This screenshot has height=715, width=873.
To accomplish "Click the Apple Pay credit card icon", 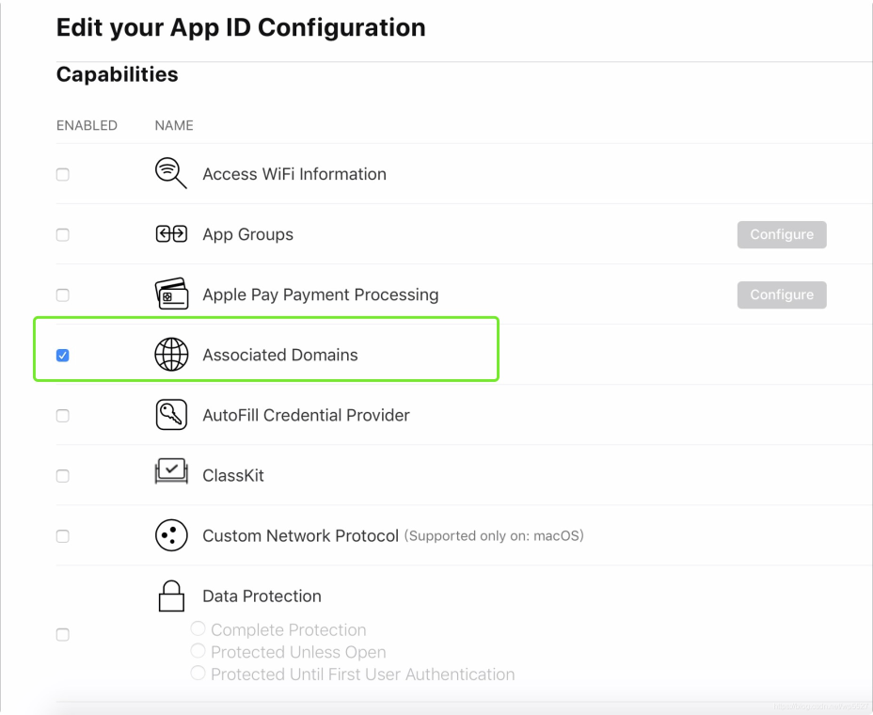I will (x=171, y=294).
